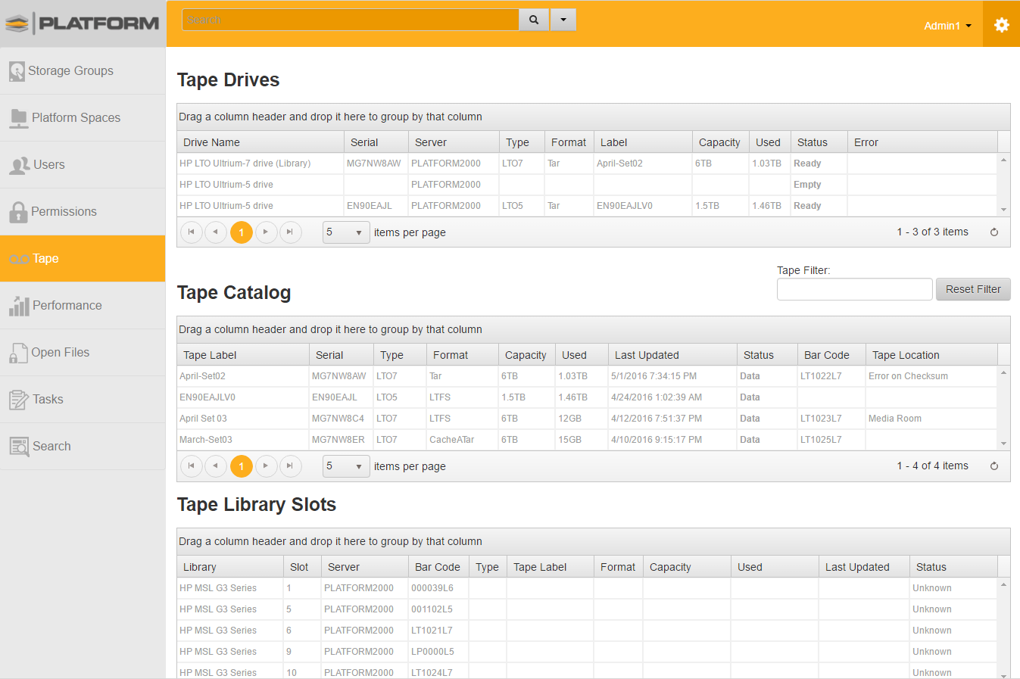The height and width of the screenshot is (679, 1020).
Task: Open Tape Catalog items per page dropdown
Action: point(346,466)
